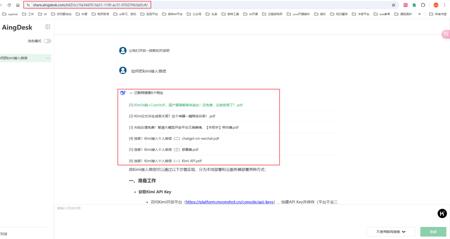Click the pink floating translate icon
Viewport: 450px width, 239px height.
[446, 34]
